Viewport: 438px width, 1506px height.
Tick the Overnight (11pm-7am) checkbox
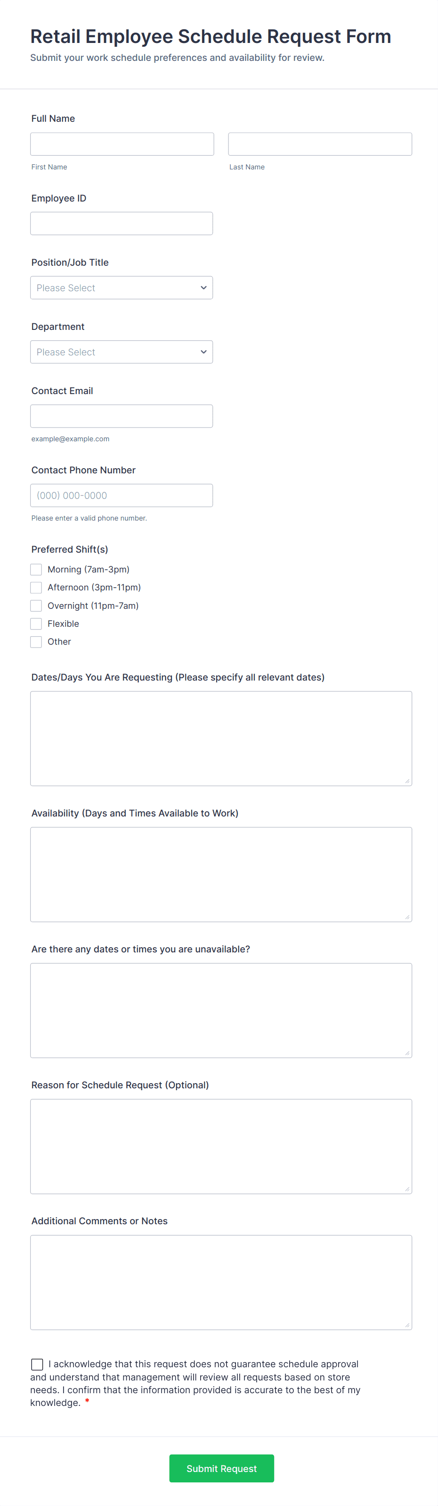pyautogui.click(x=36, y=606)
